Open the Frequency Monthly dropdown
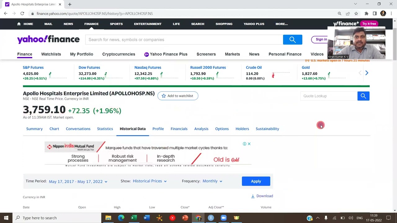The image size is (397, 223). click(x=212, y=181)
